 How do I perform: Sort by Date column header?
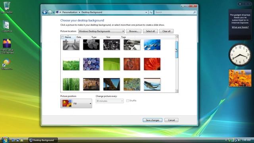pyautogui.click(x=79, y=37)
